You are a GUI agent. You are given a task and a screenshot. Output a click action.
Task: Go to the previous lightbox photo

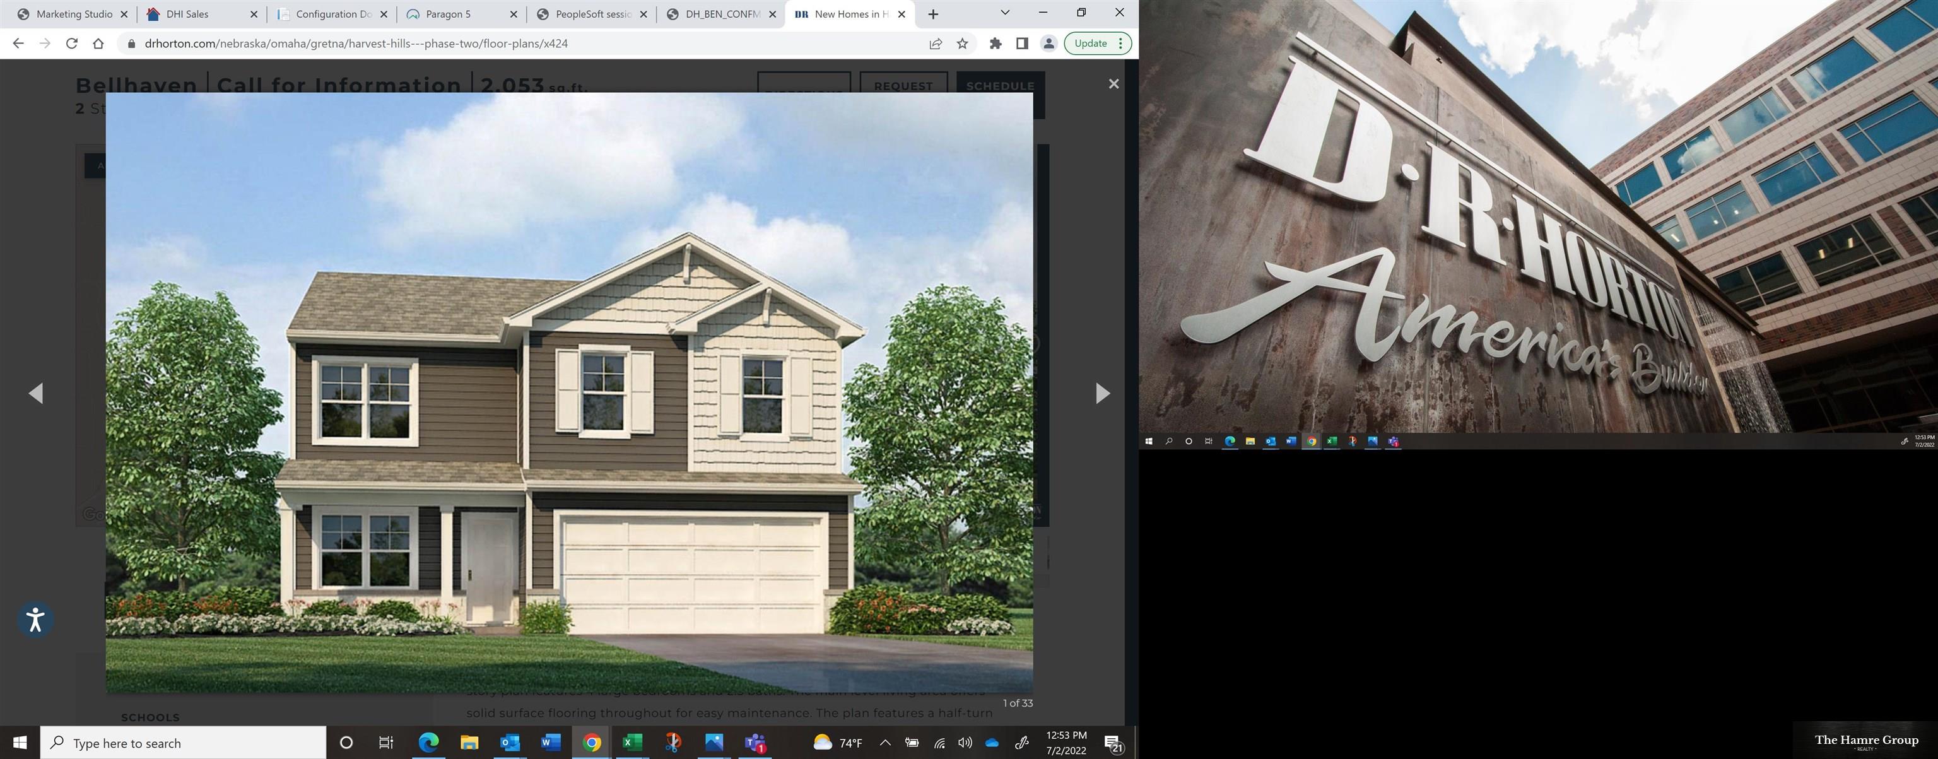[x=36, y=392]
